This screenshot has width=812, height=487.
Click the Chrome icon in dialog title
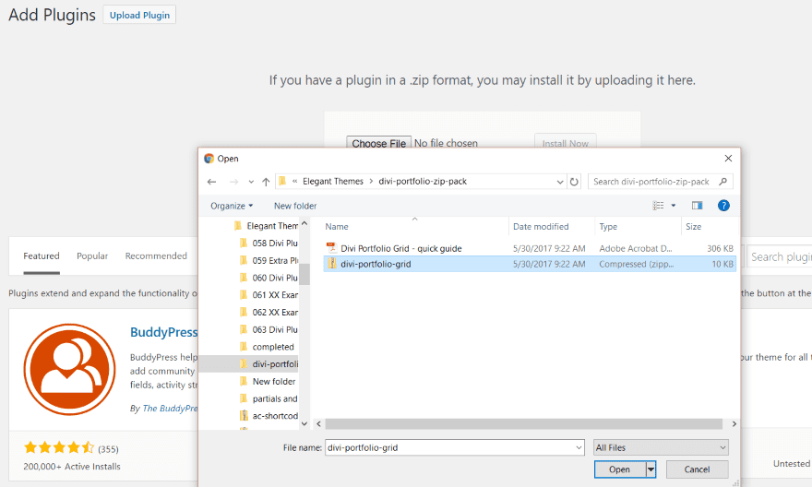(209, 159)
